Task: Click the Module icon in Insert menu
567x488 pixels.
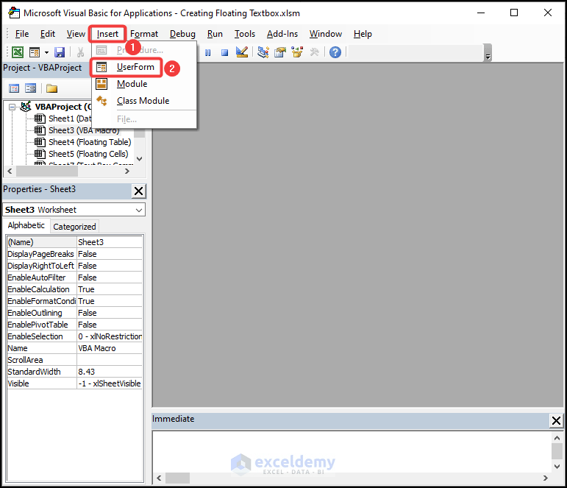Action: (101, 84)
